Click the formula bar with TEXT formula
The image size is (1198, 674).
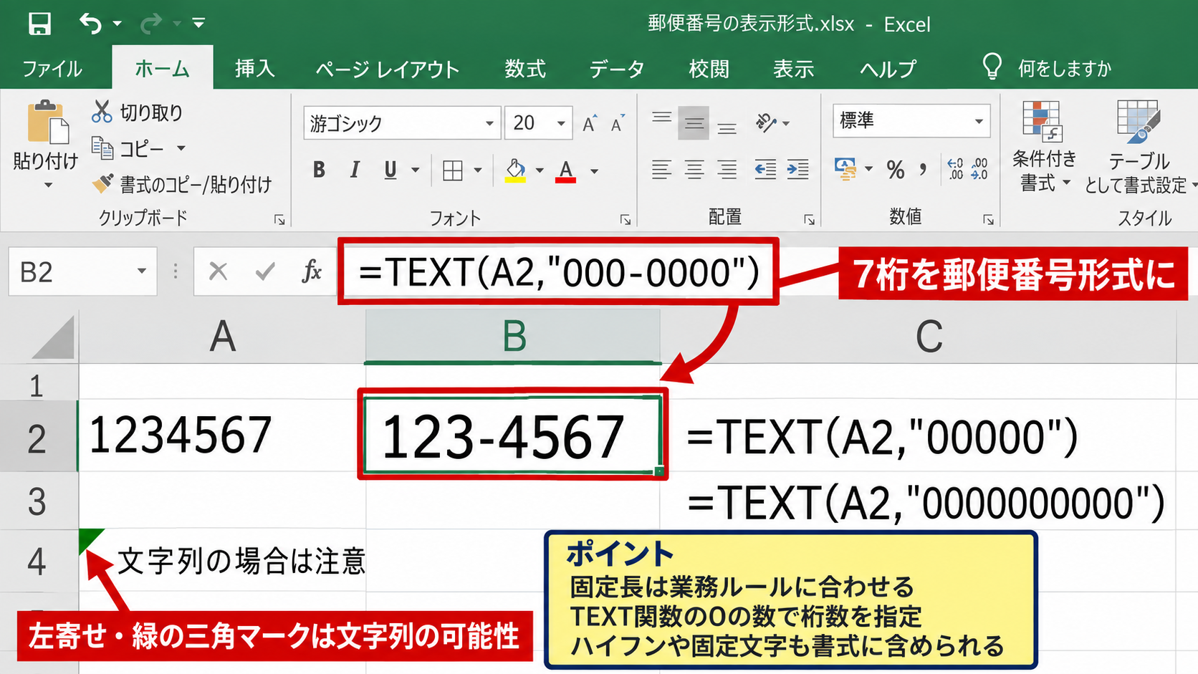click(x=558, y=272)
